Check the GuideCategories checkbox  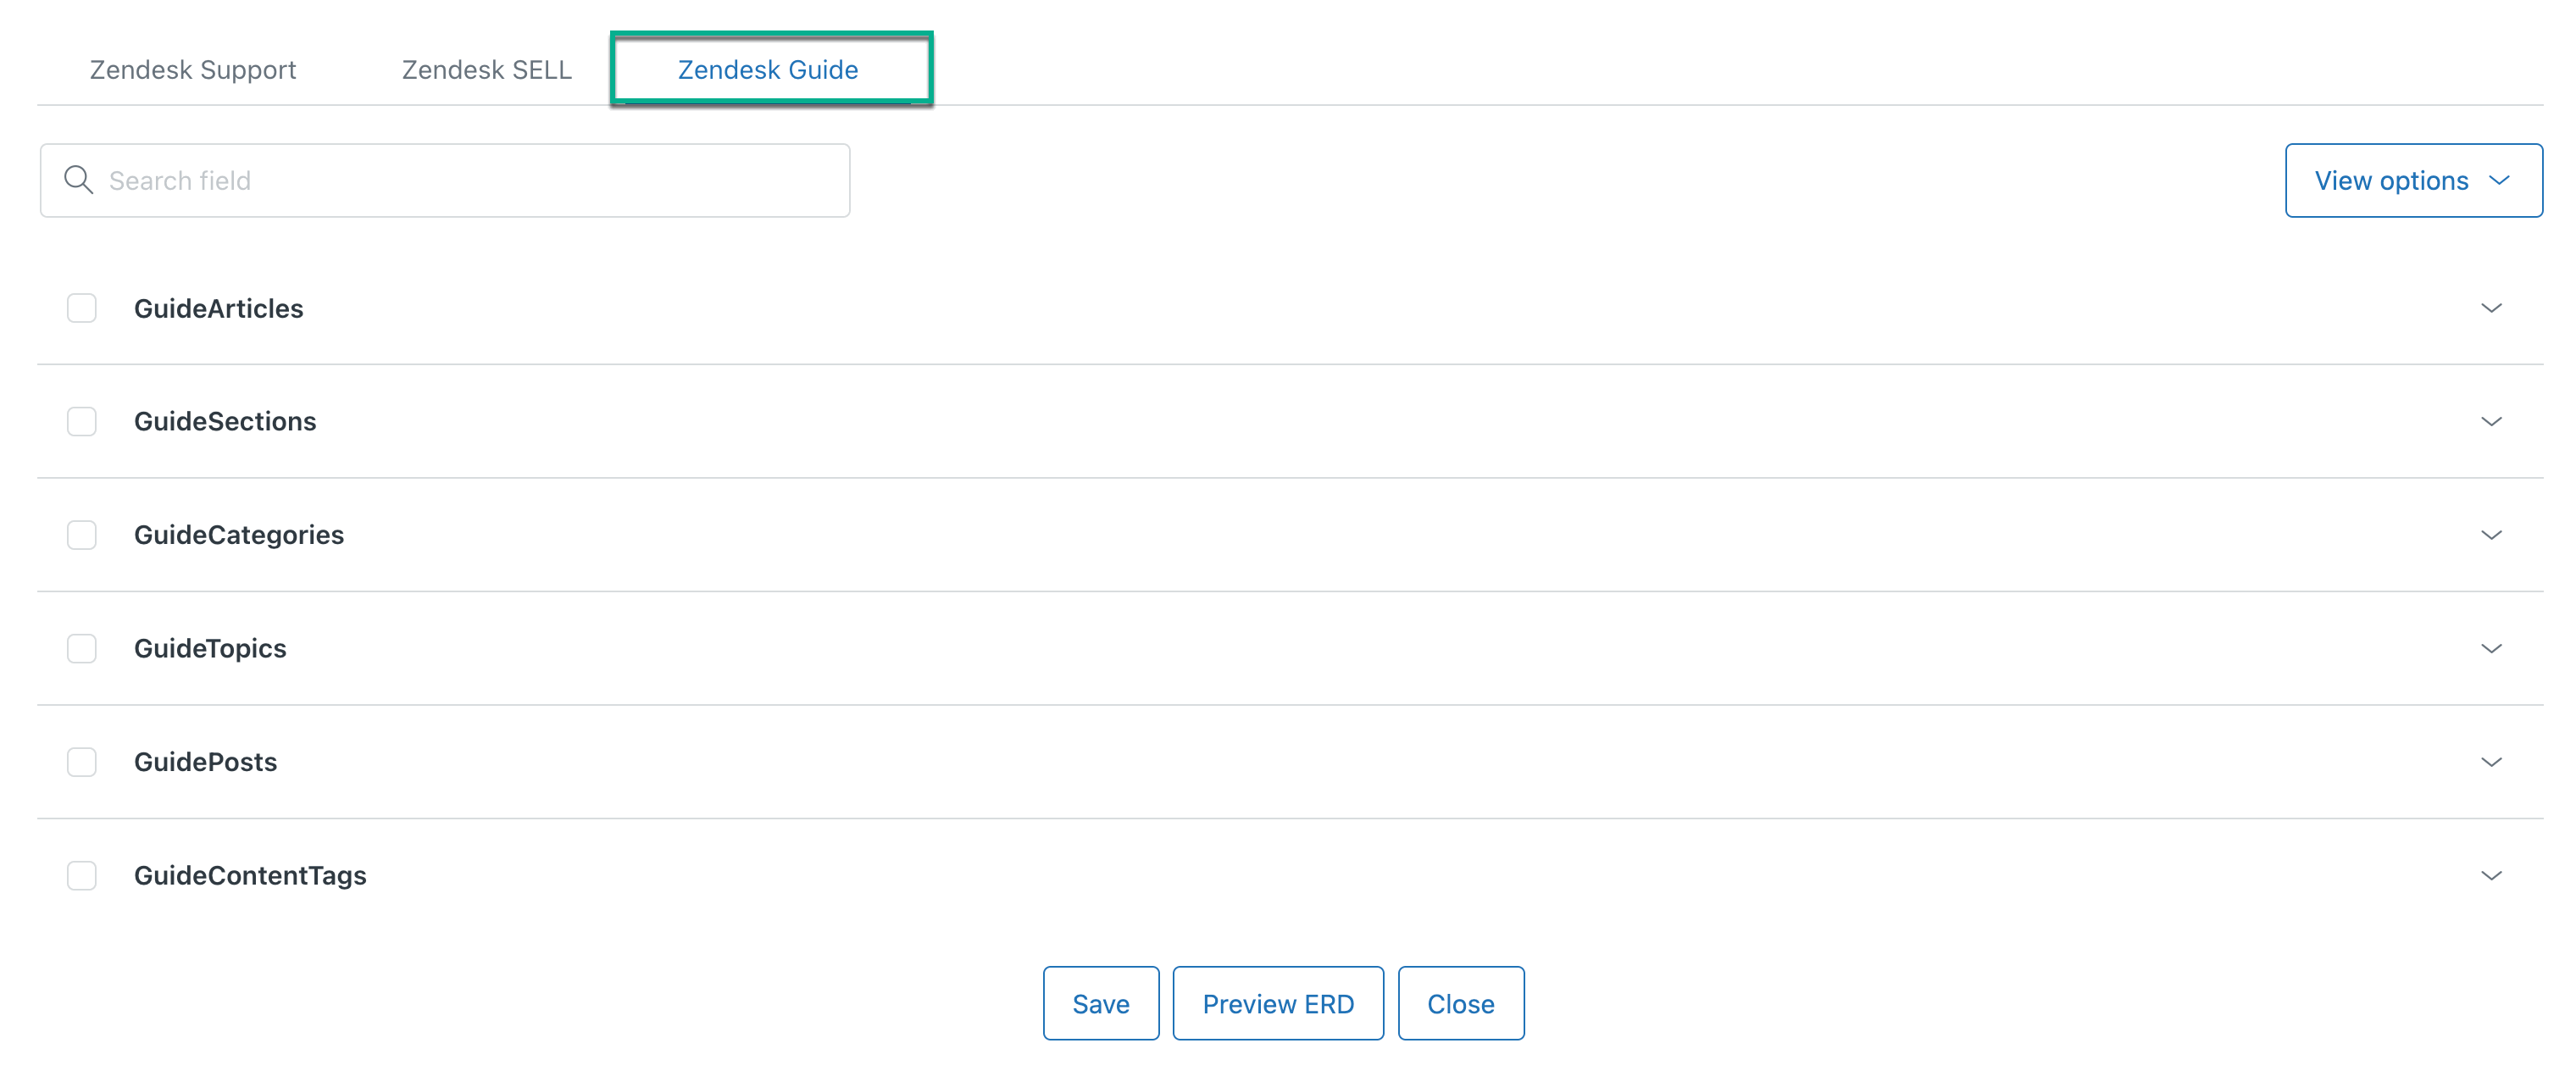click(81, 535)
